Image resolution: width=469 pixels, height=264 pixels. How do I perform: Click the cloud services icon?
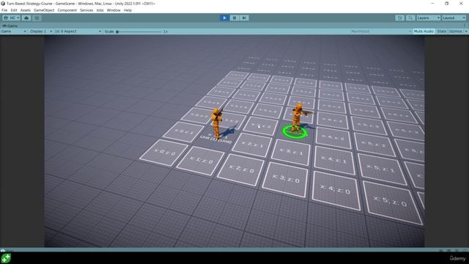[x=26, y=18]
